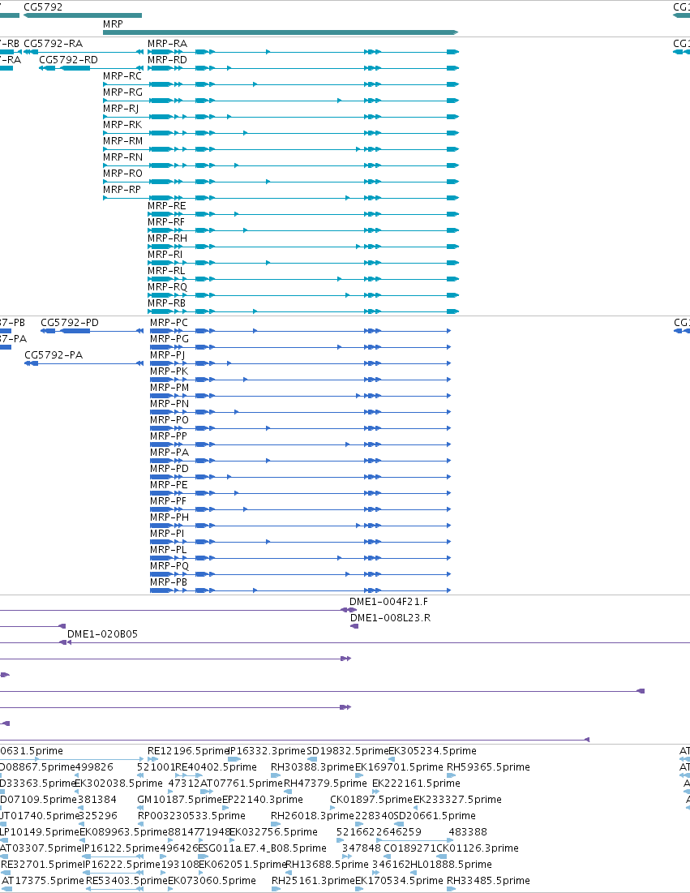Select EST SD20661.5prime label
The width and height of the screenshot is (690, 893).
(435, 816)
